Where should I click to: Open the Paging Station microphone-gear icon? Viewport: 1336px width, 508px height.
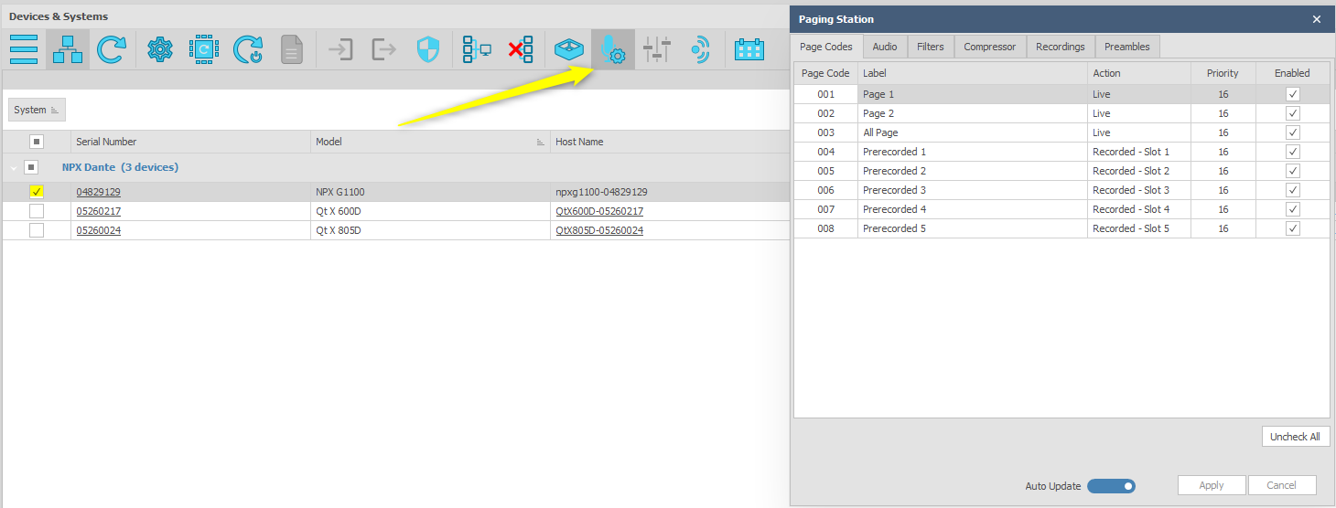[x=613, y=49]
